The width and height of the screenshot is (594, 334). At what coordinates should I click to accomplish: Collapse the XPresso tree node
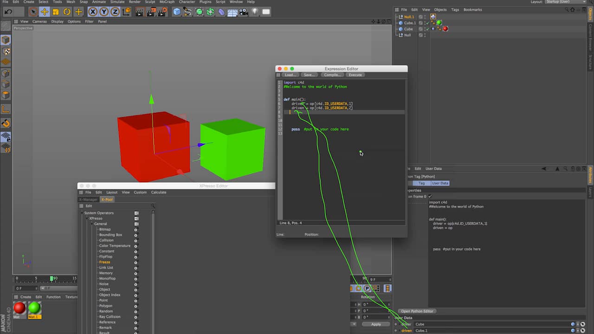pyautogui.click(x=87, y=218)
